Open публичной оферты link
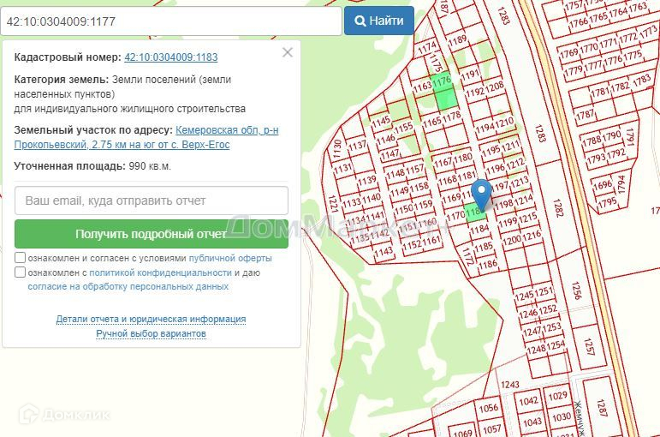 230,258
